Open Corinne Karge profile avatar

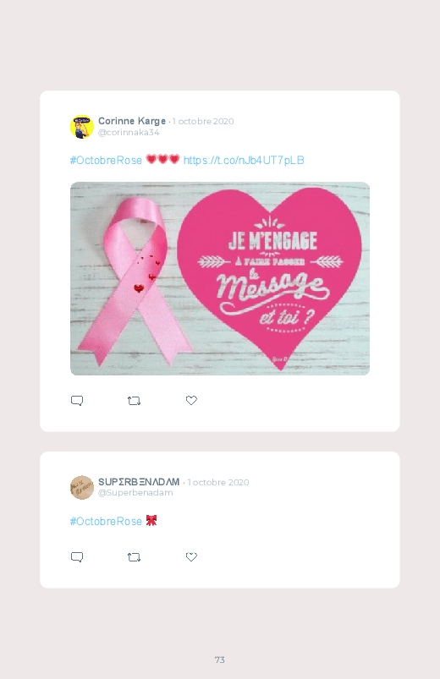click(82, 127)
